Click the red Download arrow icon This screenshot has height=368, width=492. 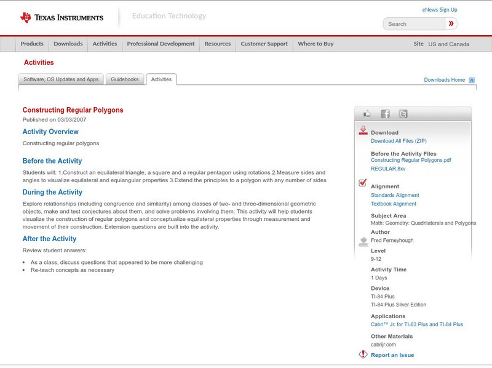[362, 129]
